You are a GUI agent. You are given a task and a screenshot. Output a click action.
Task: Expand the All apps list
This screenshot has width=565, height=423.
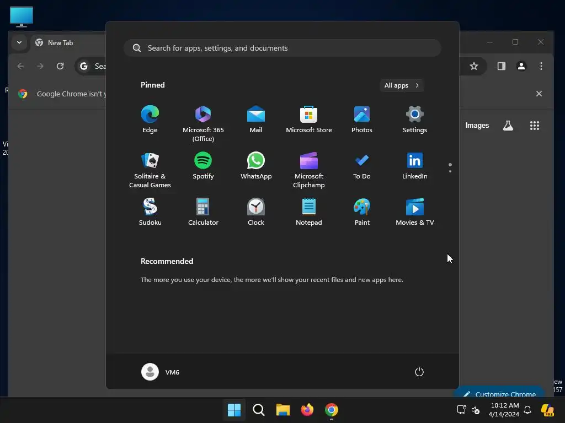pyautogui.click(x=402, y=85)
